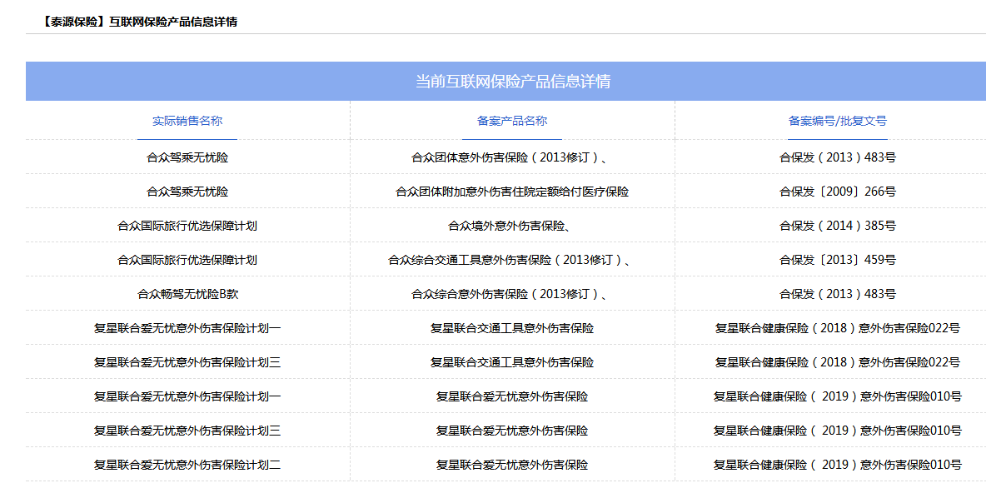Click 合众团体附加意外伤害住院定额给付医疗保险 entry
Screen dimensions: 986x498
512,192
